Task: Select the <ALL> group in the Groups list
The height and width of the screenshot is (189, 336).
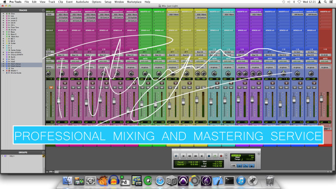Action: coord(12,156)
